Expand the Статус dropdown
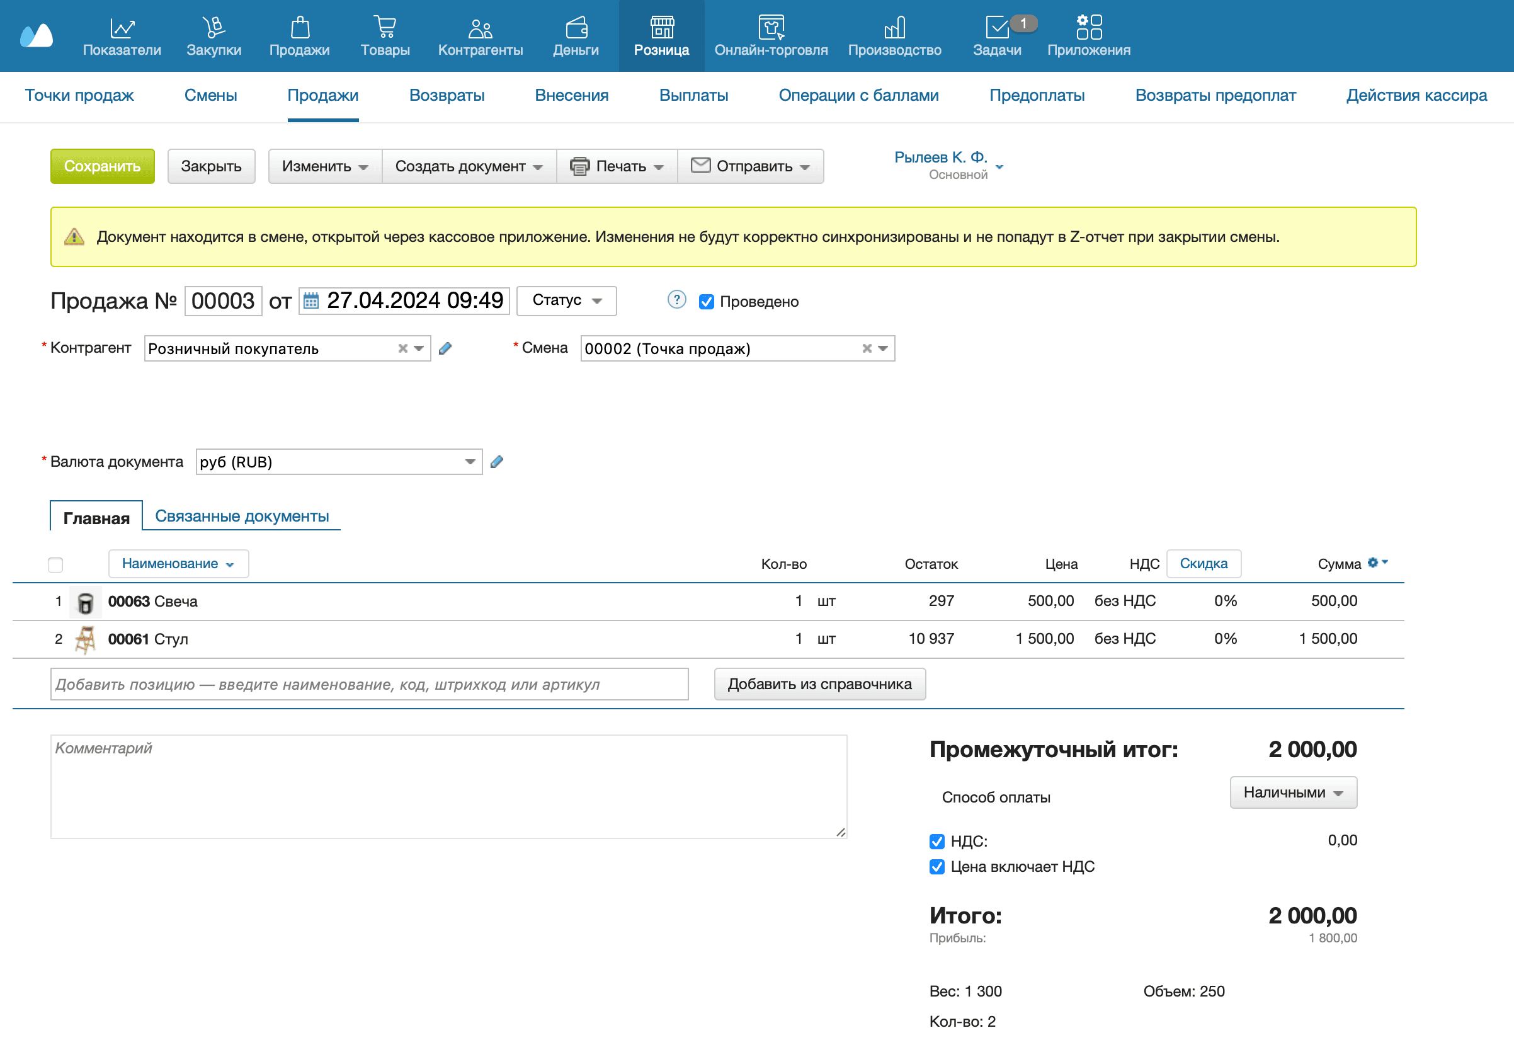 (566, 300)
